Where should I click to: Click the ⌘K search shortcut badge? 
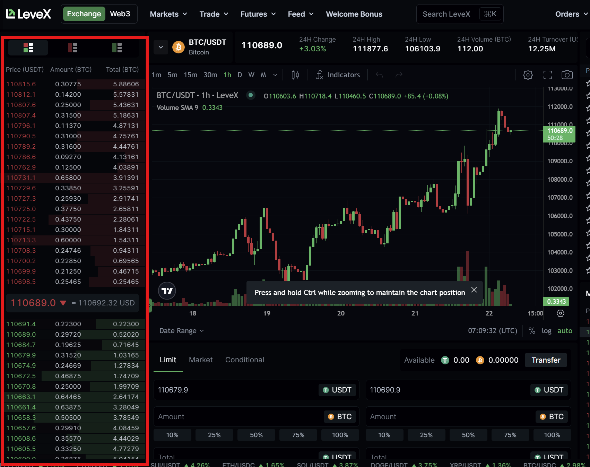click(490, 14)
